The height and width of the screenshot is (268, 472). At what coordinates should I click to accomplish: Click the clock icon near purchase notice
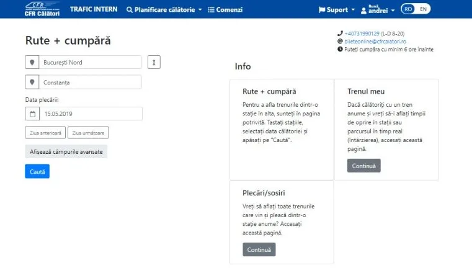[x=340, y=49]
